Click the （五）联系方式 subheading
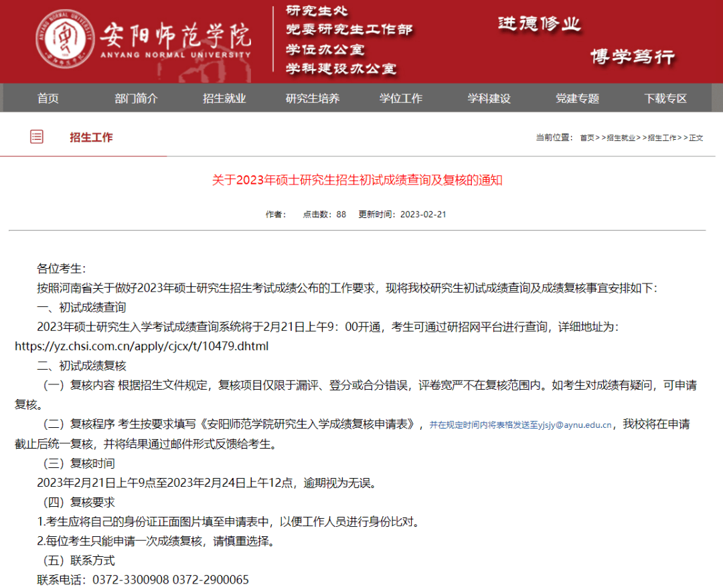Screen dimensions: 723x587 (78, 561)
